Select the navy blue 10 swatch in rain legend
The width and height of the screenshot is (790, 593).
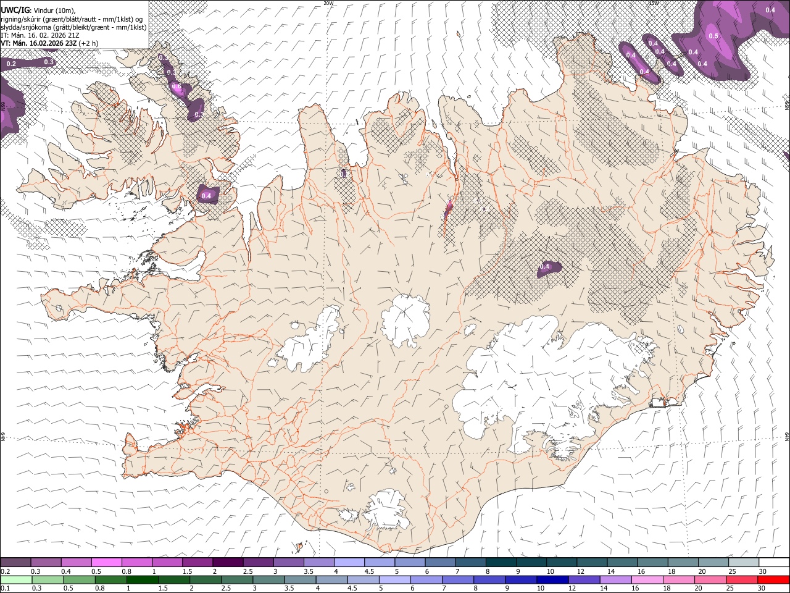pos(552,579)
